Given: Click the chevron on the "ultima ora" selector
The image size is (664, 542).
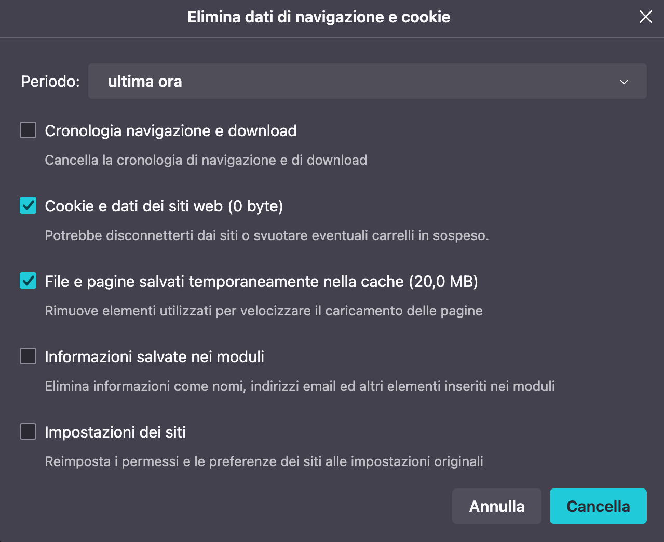Looking at the screenshot, I should pyautogui.click(x=625, y=81).
